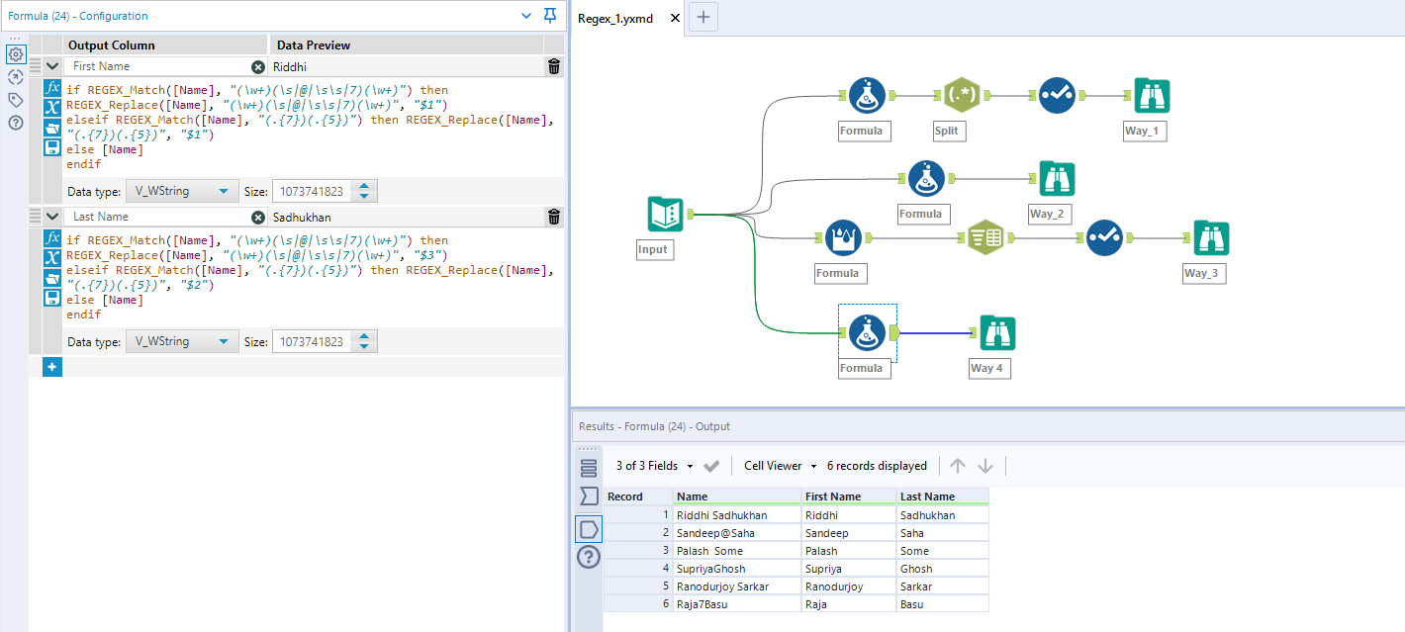Viewport: 1405px width, 632px height.
Task: Open the Configuration gear in the left sidebar
Action: pyautogui.click(x=15, y=53)
